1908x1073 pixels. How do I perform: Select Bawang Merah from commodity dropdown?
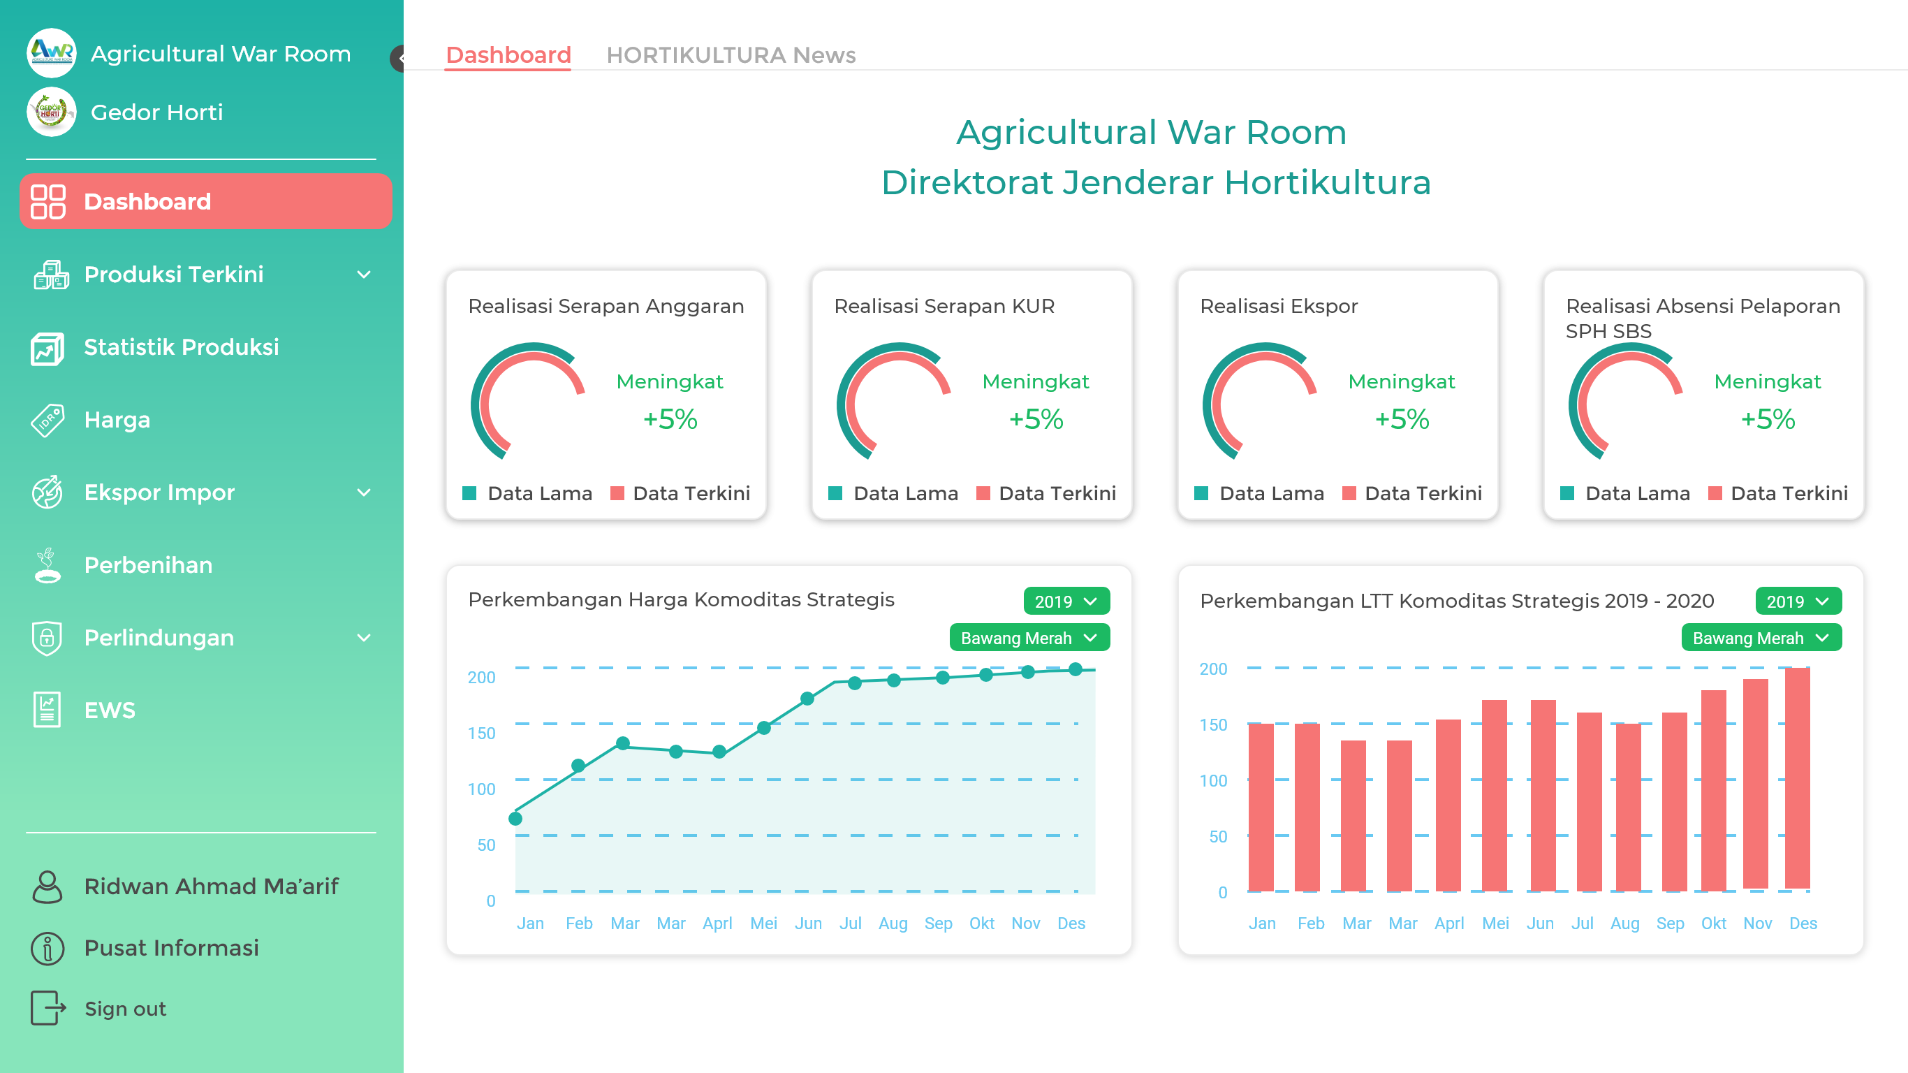click(1030, 638)
